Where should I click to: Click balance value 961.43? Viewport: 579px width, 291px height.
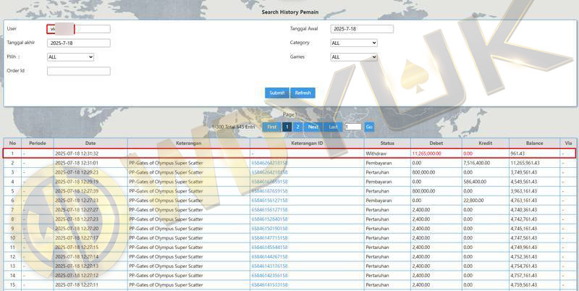coord(517,153)
